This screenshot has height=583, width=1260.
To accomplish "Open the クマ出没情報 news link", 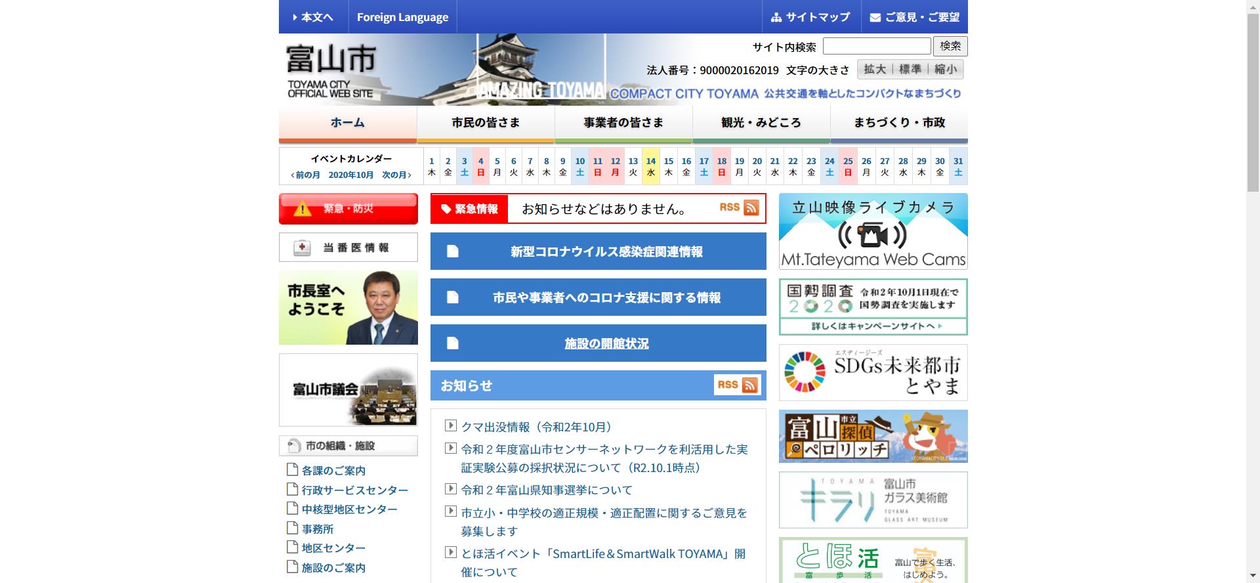I will 536,427.
